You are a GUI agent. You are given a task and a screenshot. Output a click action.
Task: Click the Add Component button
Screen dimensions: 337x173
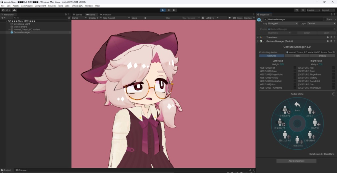296,161
